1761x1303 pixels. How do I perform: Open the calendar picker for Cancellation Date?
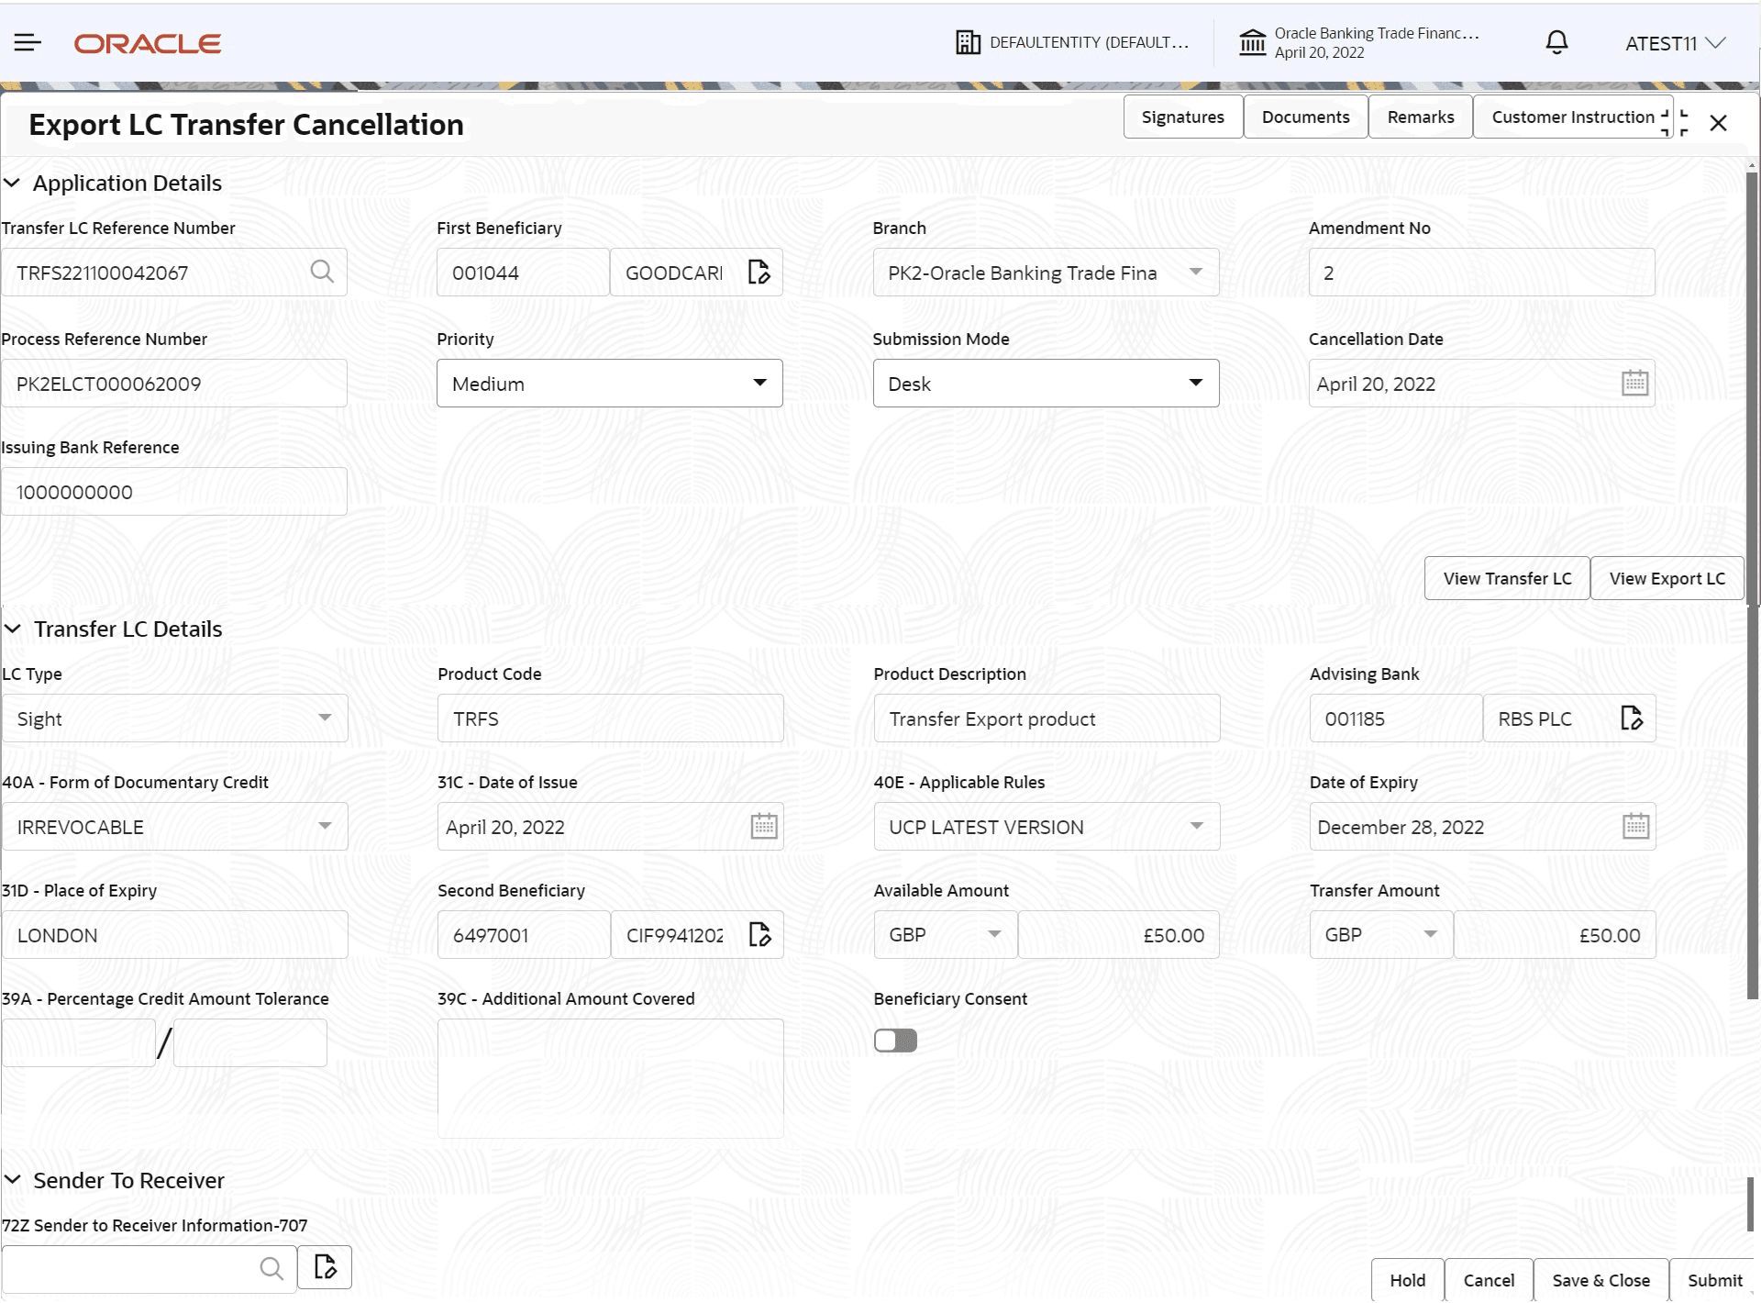[x=1636, y=383]
